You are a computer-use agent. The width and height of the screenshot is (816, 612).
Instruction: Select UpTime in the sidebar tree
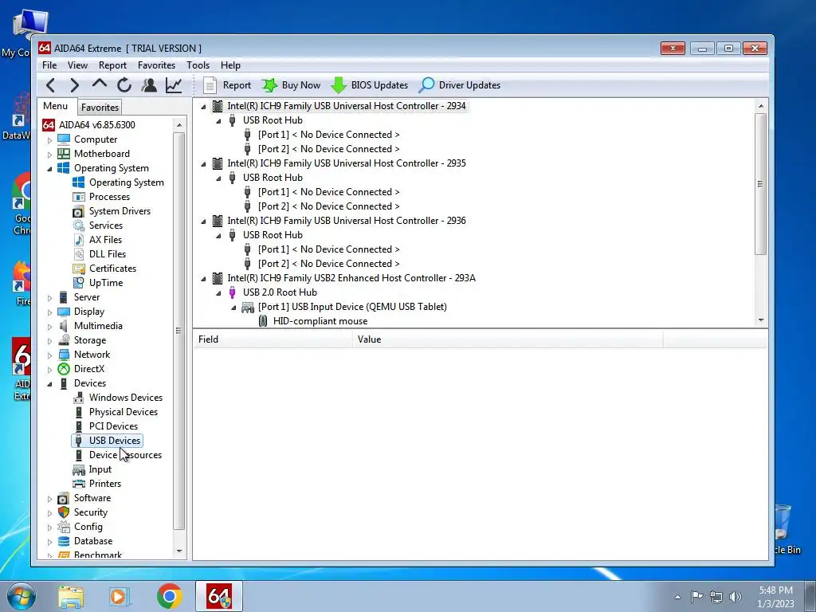pyautogui.click(x=106, y=283)
